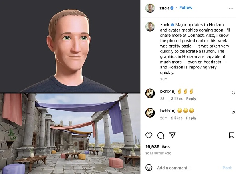236x174 pixels.
Task: Open the 16,935 likes list
Action: [x=157, y=146]
